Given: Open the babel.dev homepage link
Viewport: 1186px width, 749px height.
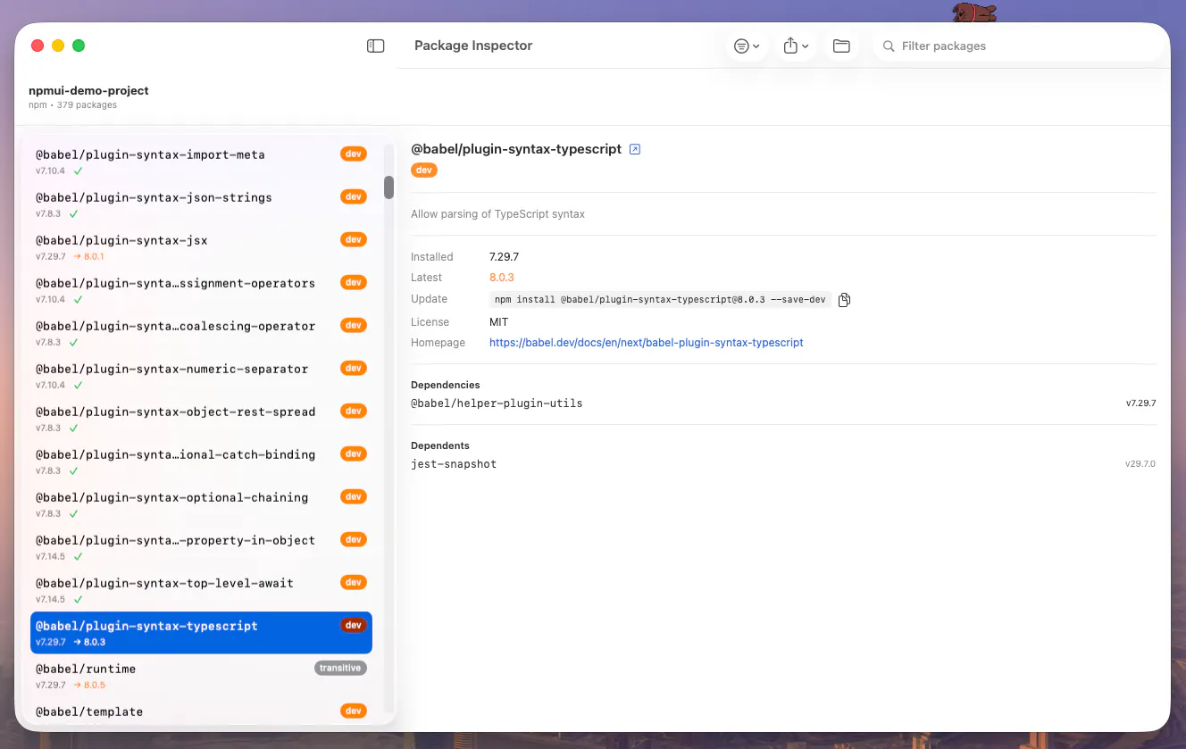Looking at the screenshot, I should point(647,343).
